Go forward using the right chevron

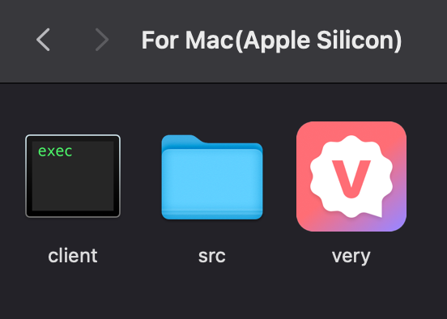point(102,40)
